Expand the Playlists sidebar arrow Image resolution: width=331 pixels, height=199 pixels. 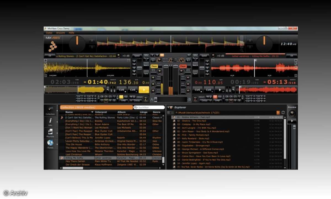tap(57, 133)
